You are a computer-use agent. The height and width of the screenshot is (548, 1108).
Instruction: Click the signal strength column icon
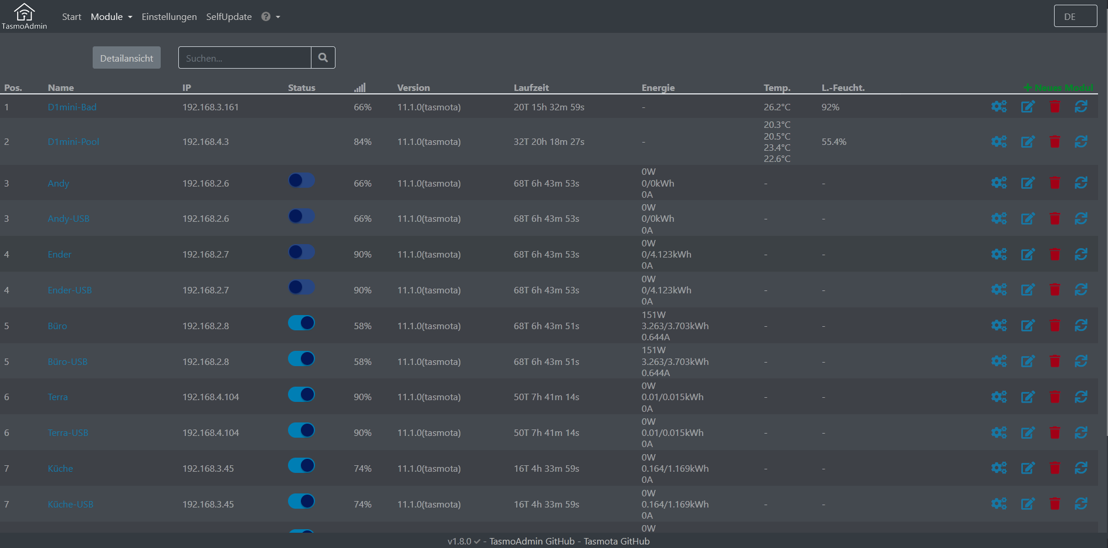(360, 87)
